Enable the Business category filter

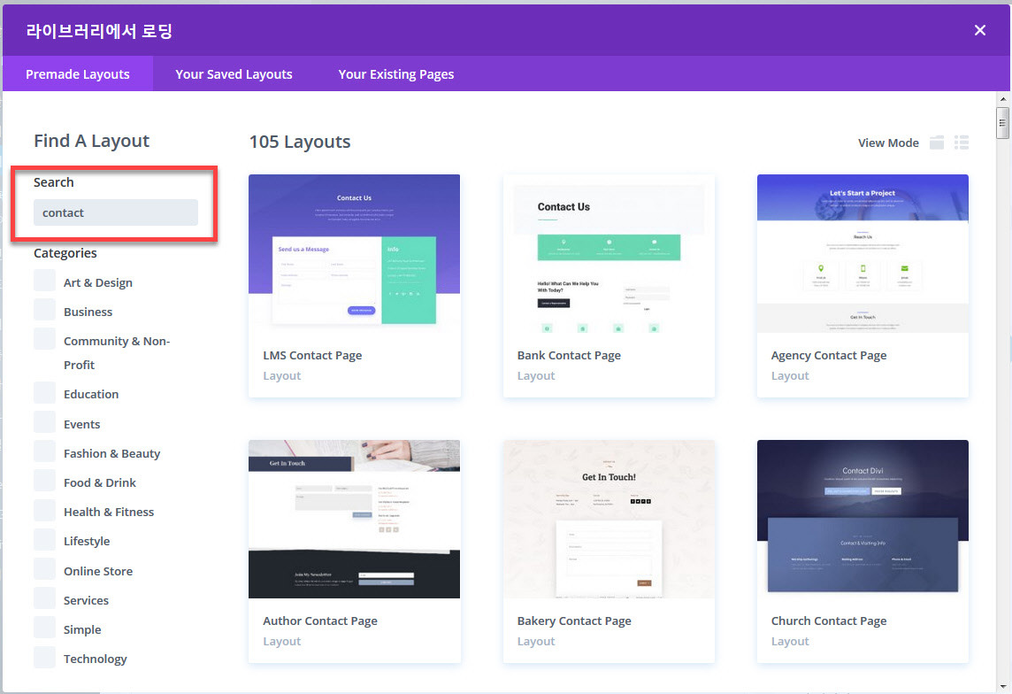coord(43,311)
